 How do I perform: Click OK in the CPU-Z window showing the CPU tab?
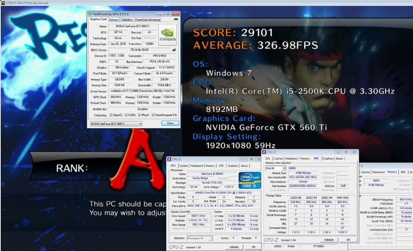pyautogui.click(x=253, y=247)
